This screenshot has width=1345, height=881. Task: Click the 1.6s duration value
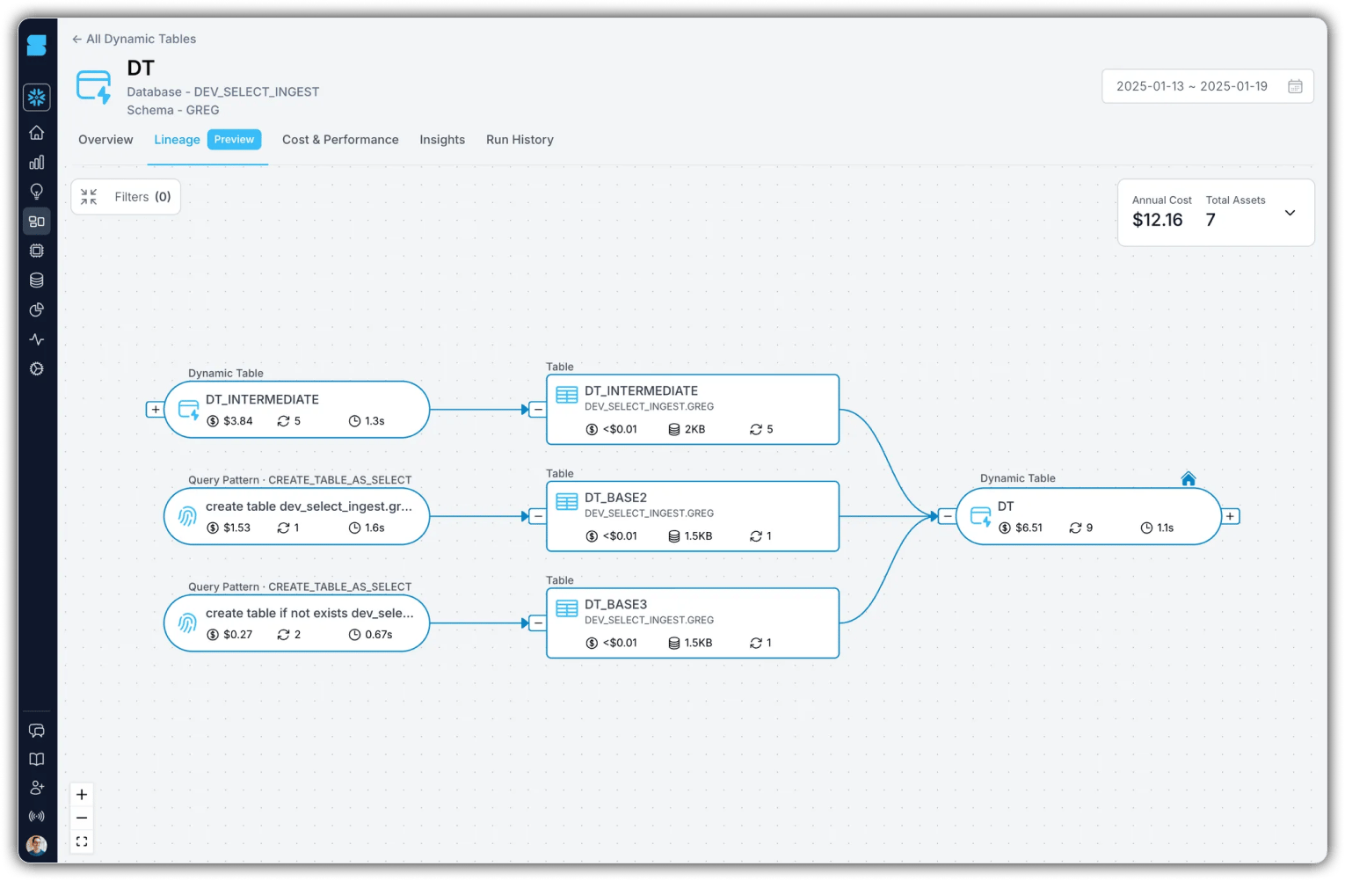(x=374, y=528)
